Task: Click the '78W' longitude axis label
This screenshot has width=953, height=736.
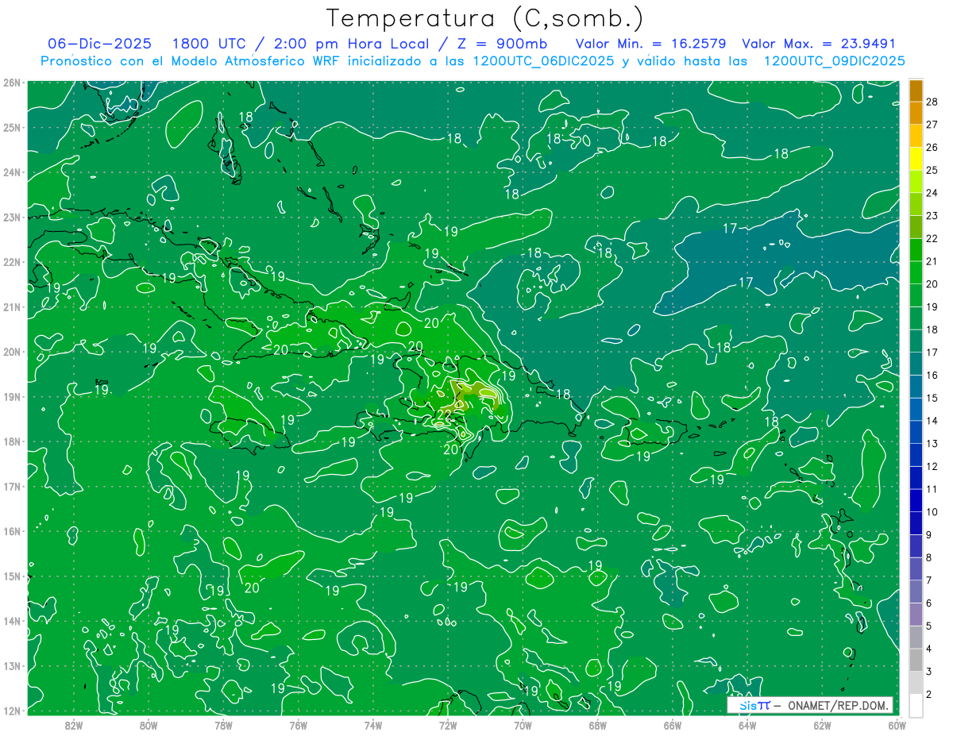Action: pos(223,725)
